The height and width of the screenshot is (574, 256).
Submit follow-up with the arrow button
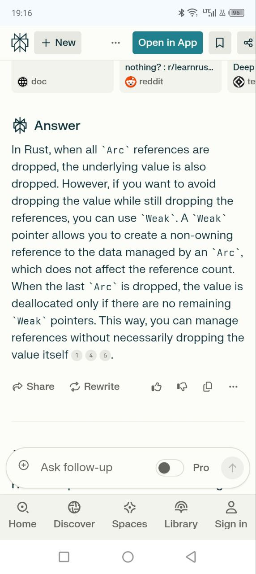click(232, 468)
